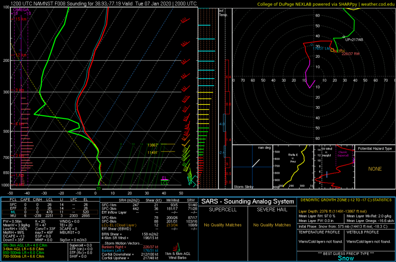Click the magenta EL marker on skew-T

coord(164,178)
